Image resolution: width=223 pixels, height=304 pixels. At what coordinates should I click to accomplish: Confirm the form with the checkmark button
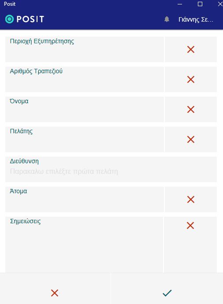167,289
